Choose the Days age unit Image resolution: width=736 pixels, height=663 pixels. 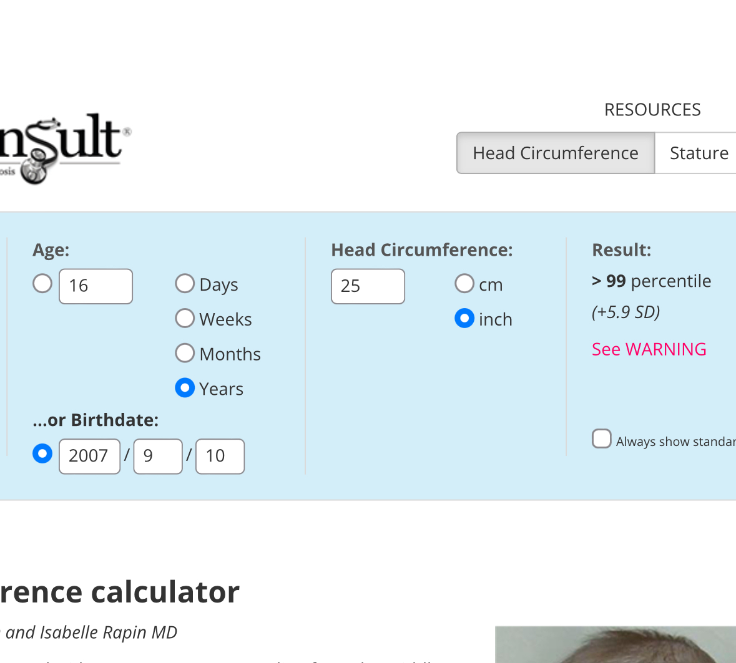tap(185, 283)
